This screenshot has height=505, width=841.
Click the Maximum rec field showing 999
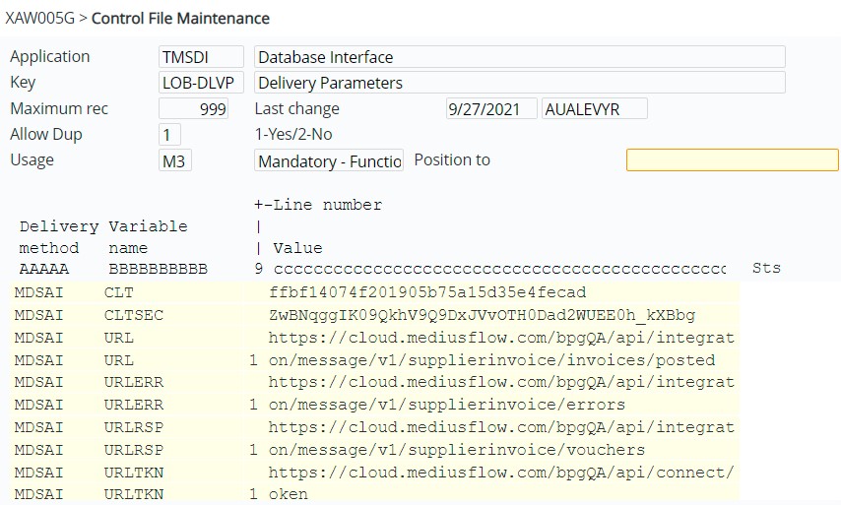coord(194,109)
